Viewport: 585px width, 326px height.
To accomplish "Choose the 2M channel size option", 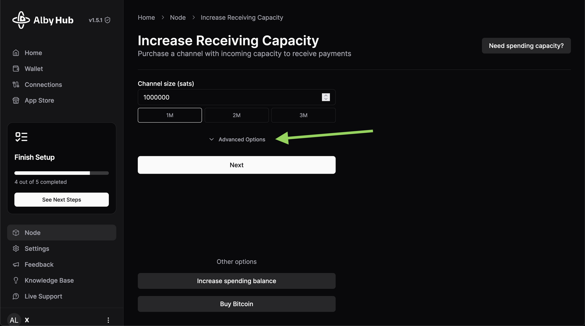I will pyautogui.click(x=236, y=115).
